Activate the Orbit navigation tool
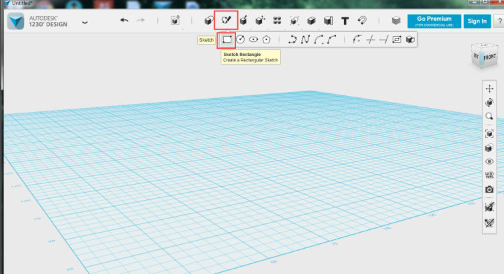 tap(489, 102)
